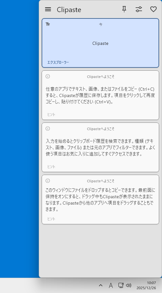Viewport: 162px width, 293px height.
Task: Click the ヒント label on the first hint
Action: pos(51,115)
